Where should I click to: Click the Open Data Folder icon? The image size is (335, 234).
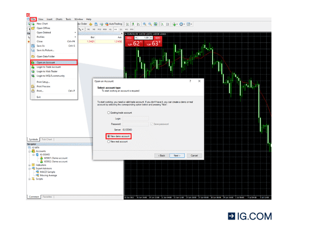tap(33, 56)
